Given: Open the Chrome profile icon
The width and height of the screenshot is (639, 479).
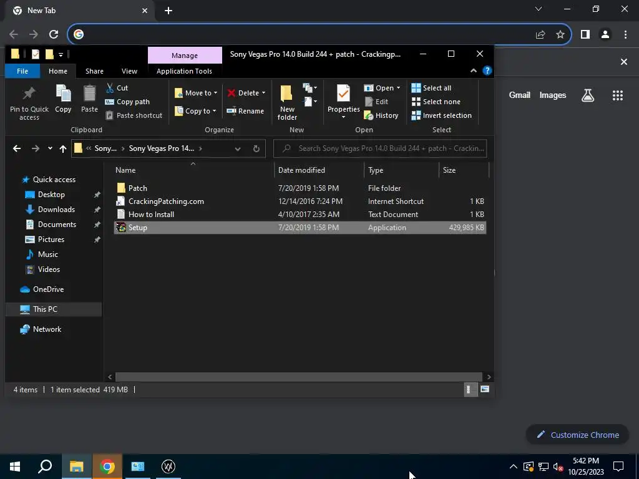Looking at the screenshot, I should pyautogui.click(x=605, y=35).
